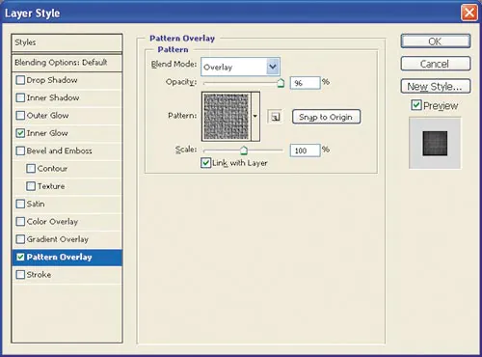Select the Pattern Overlay effect row
The width and height of the screenshot is (482, 357).
click(67, 258)
